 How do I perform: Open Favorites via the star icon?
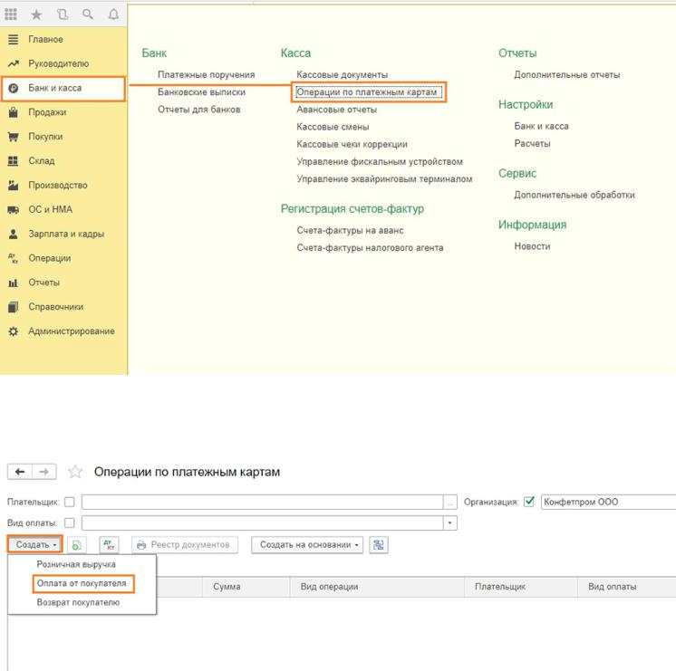38,15
